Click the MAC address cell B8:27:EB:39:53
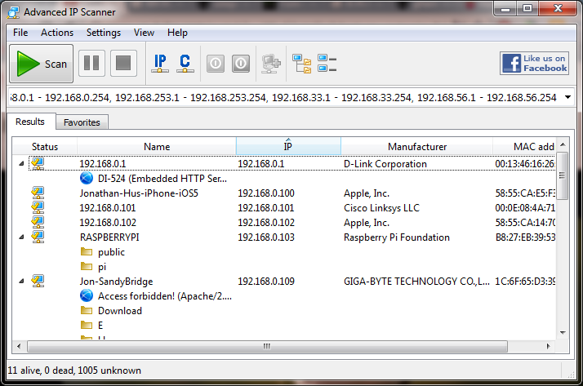Viewport: 583px width, 386px height. [x=525, y=237]
